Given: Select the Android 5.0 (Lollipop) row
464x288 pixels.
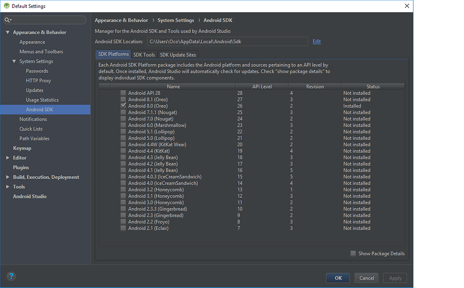Looking at the screenshot, I should point(252,138).
